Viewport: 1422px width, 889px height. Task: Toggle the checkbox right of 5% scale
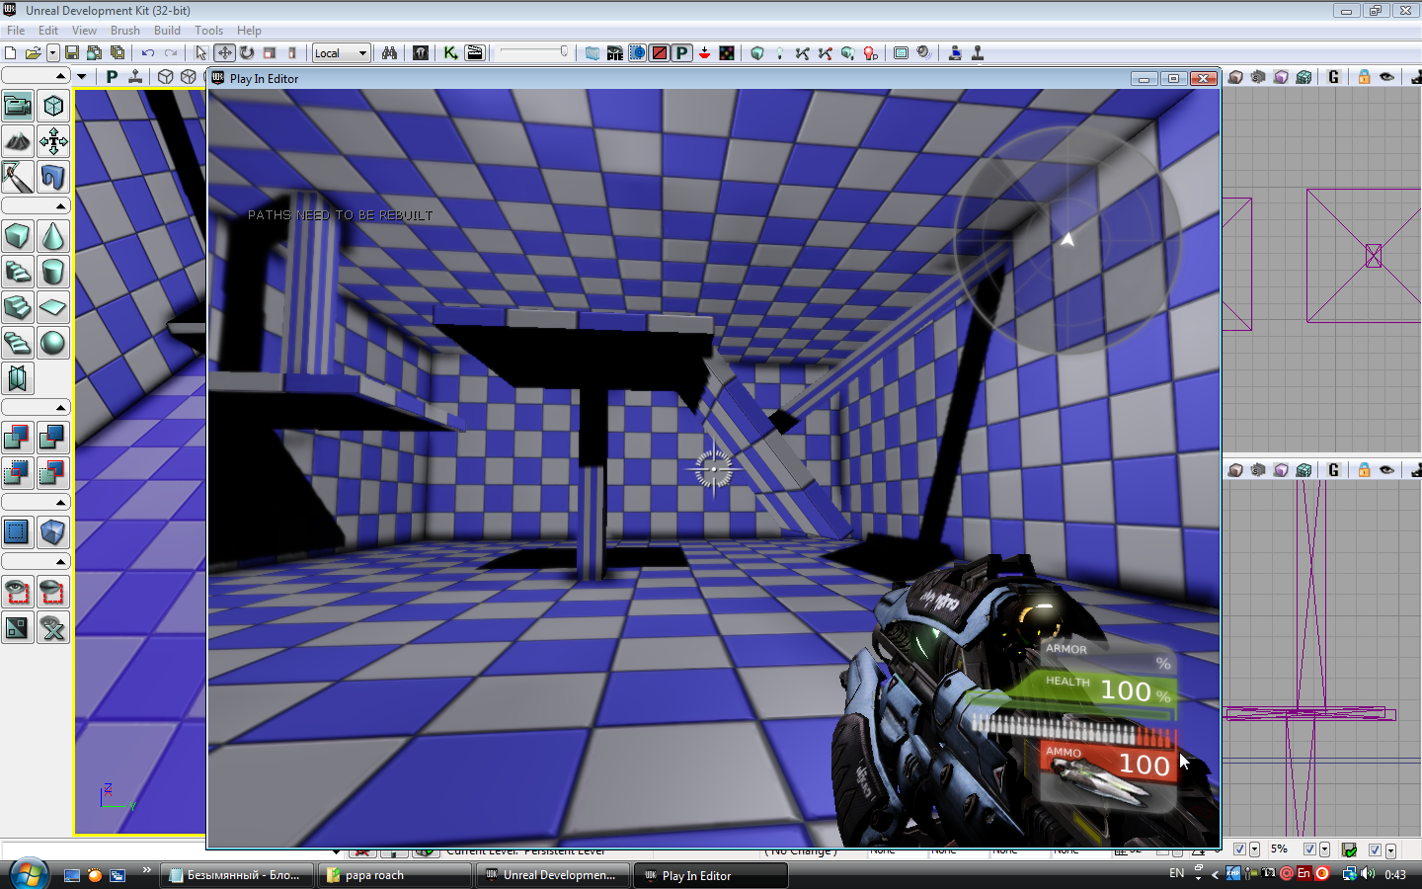pos(1309,849)
